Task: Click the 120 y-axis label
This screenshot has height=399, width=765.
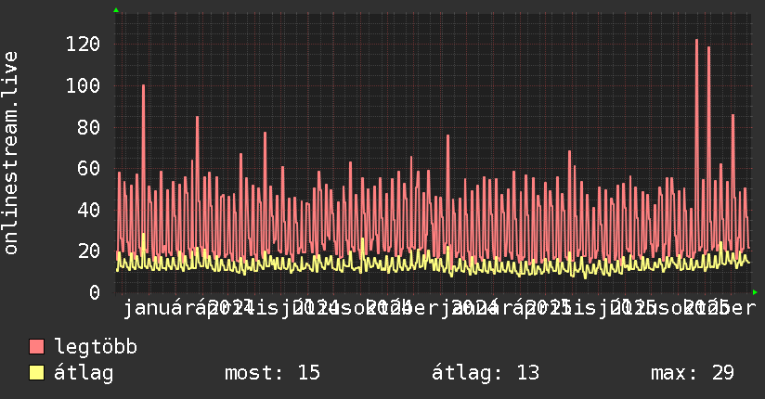Action: click(83, 45)
